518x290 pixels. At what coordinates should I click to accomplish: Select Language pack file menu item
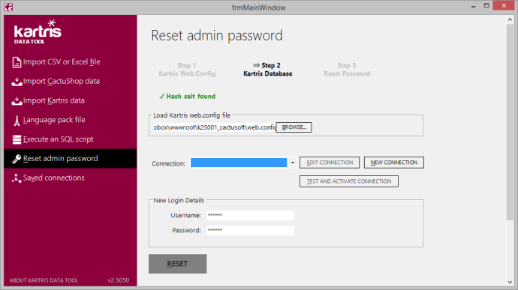[x=70, y=120]
